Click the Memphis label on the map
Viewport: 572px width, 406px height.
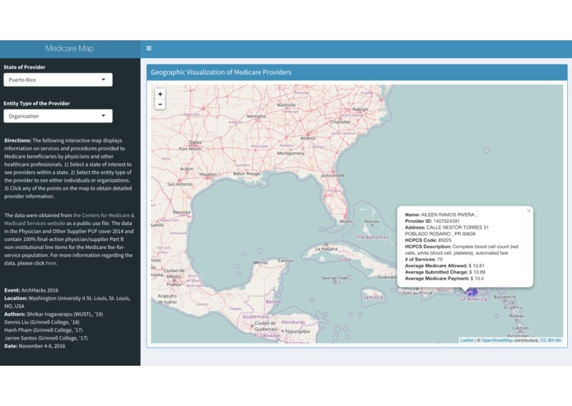(257, 117)
